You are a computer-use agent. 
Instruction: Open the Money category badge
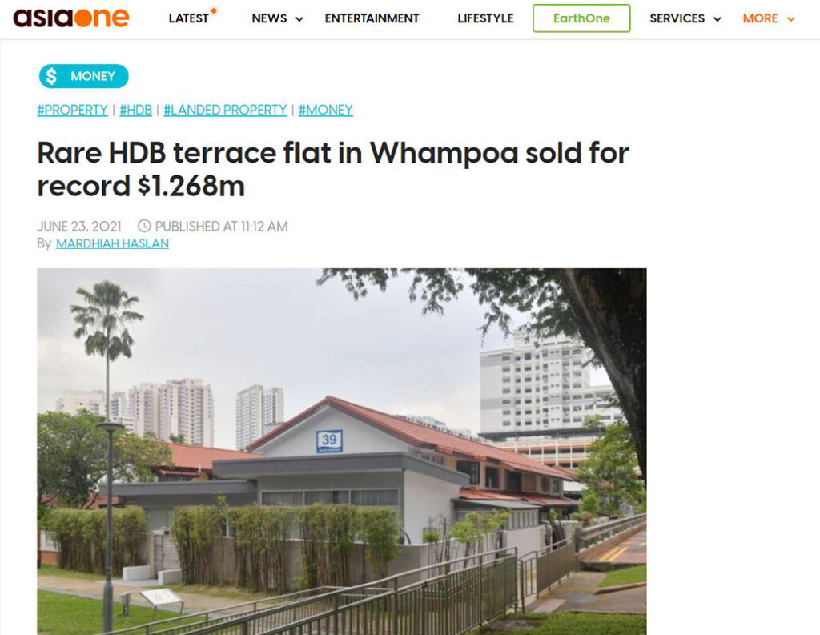click(x=83, y=76)
